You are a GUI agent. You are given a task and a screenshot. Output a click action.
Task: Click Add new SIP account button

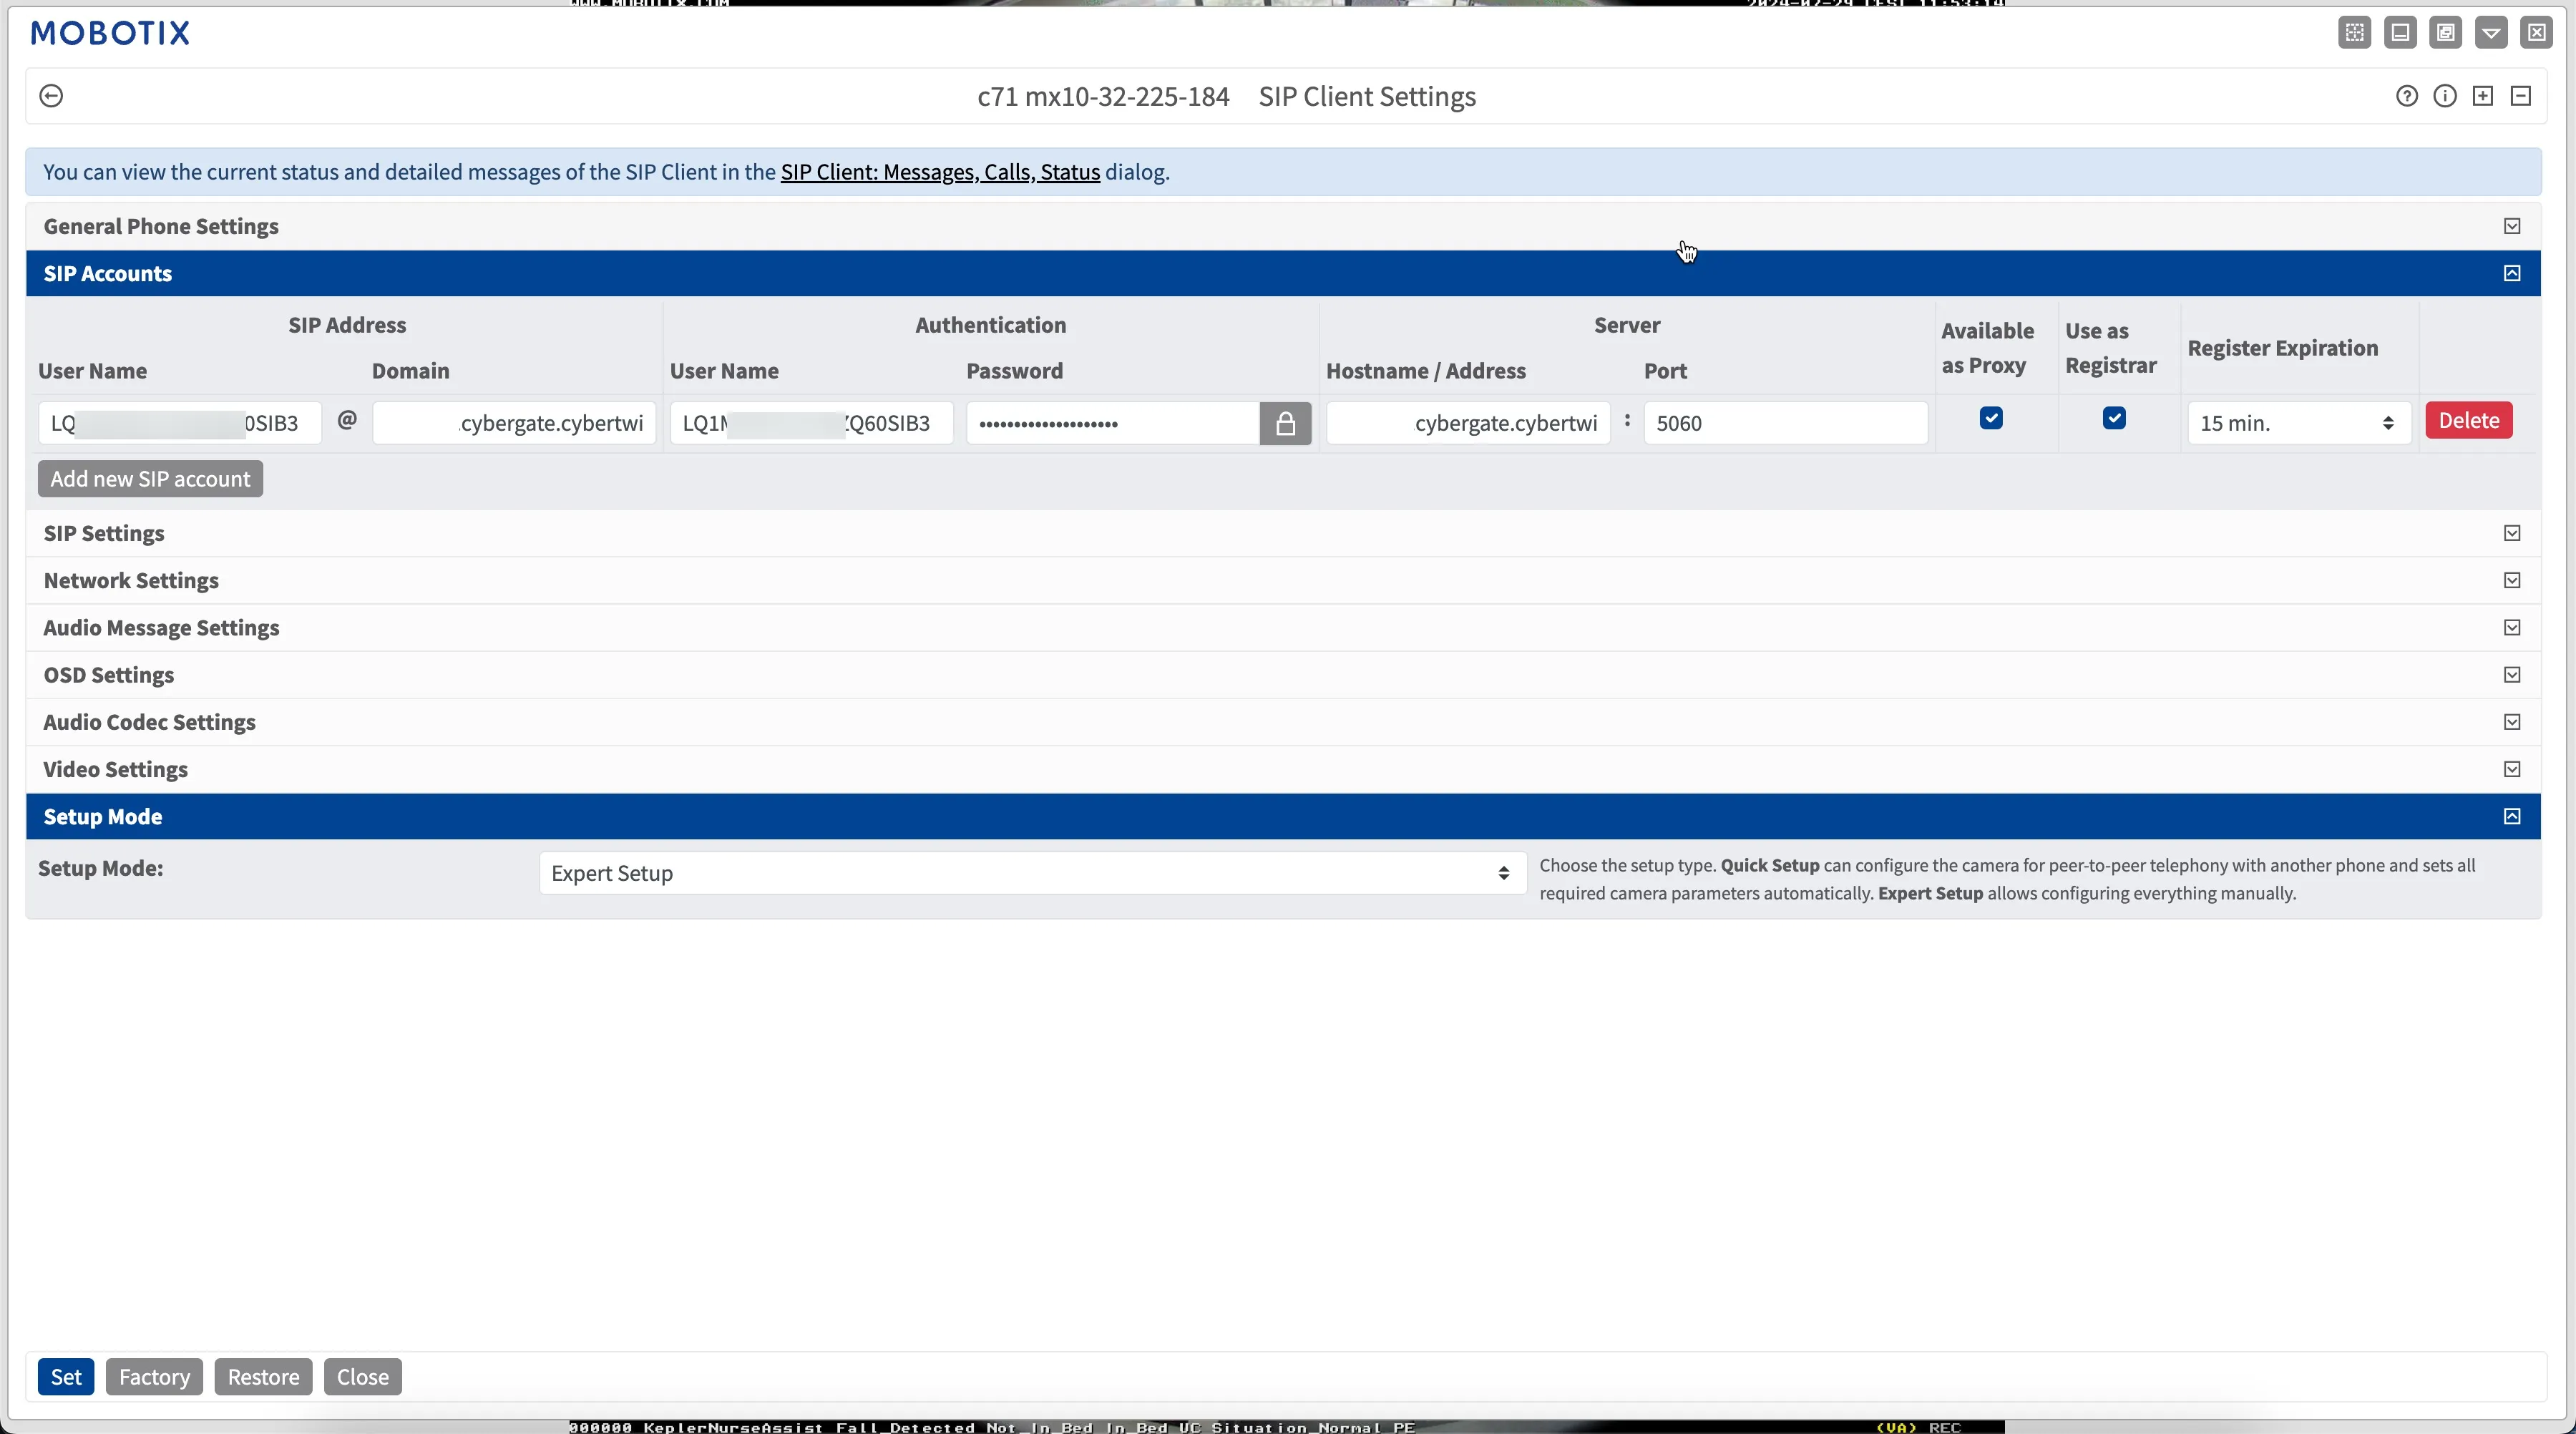150,479
